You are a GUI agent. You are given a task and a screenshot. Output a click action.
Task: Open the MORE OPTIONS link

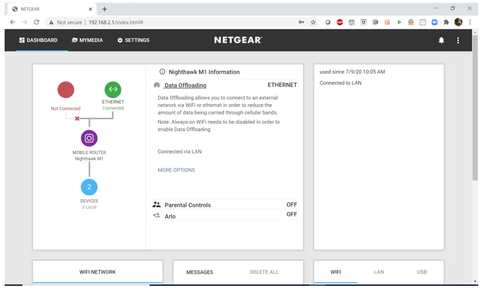pos(176,170)
